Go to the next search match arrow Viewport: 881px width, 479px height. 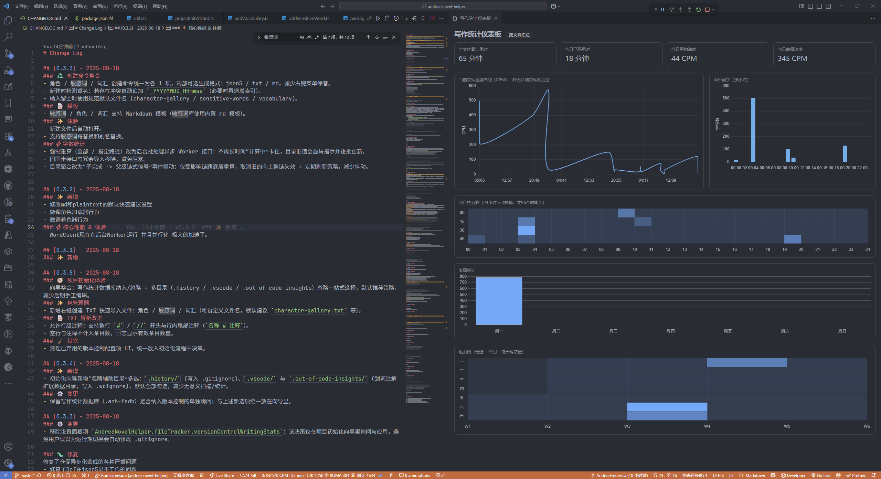coord(377,37)
